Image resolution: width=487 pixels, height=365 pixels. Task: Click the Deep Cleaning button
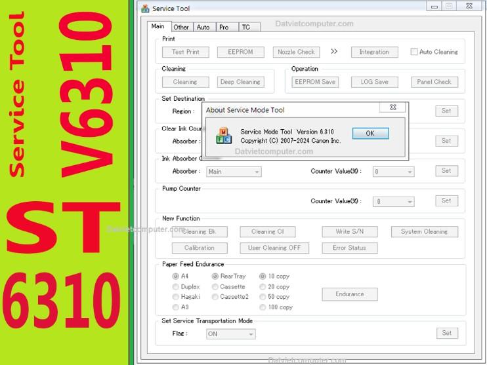click(x=240, y=82)
